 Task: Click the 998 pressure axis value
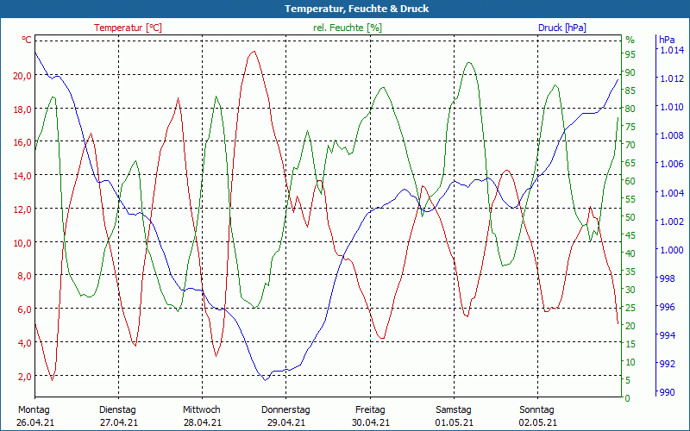[668, 278]
